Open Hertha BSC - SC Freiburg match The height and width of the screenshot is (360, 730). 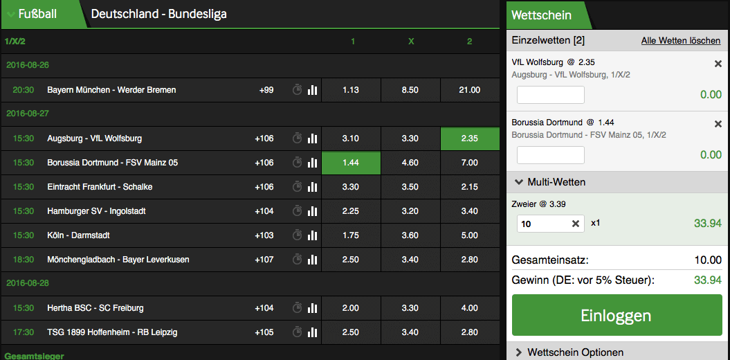95,308
